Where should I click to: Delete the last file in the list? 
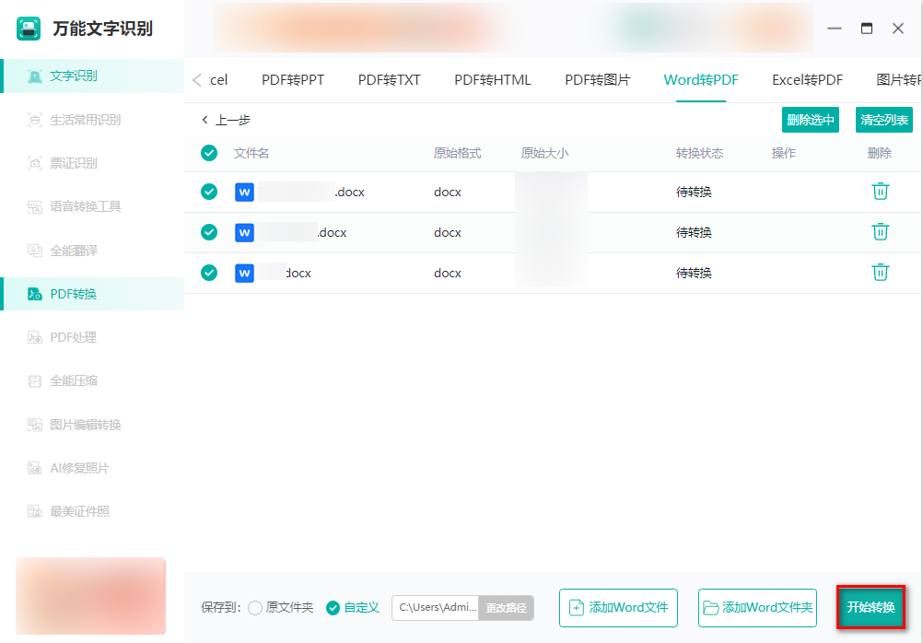[880, 272]
